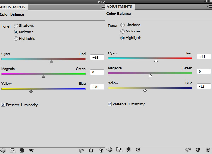
Task: Collapse right panel with double-arrow icon
Action: [206, 1]
